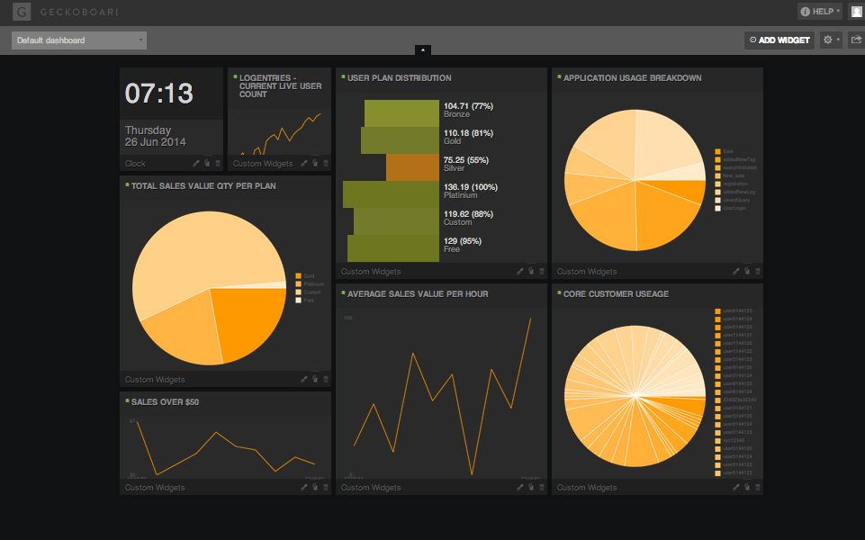Viewport: 865px width, 540px height.
Task: Delete the Total Sales Value widget
Action: pos(326,380)
